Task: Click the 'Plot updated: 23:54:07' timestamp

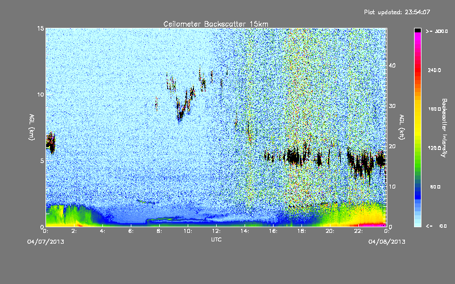Action: [x=397, y=12]
